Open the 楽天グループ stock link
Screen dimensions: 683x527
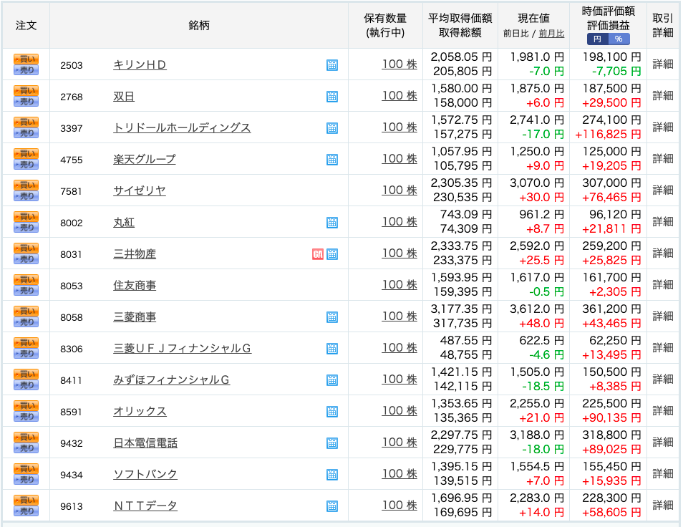(145, 160)
